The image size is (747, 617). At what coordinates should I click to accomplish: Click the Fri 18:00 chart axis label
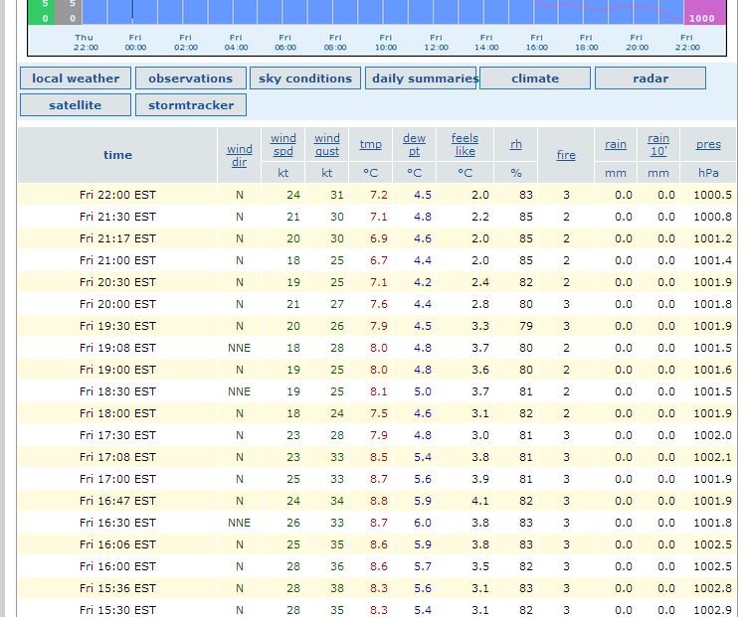pos(587,43)
